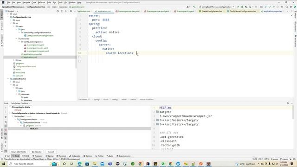Click the Debug bug icon in toolbar

242,7
